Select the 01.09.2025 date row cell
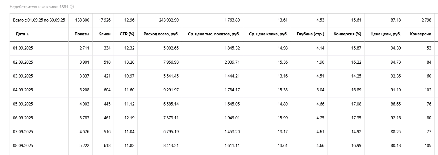438x155 pixels. click(x=23, y=48)
